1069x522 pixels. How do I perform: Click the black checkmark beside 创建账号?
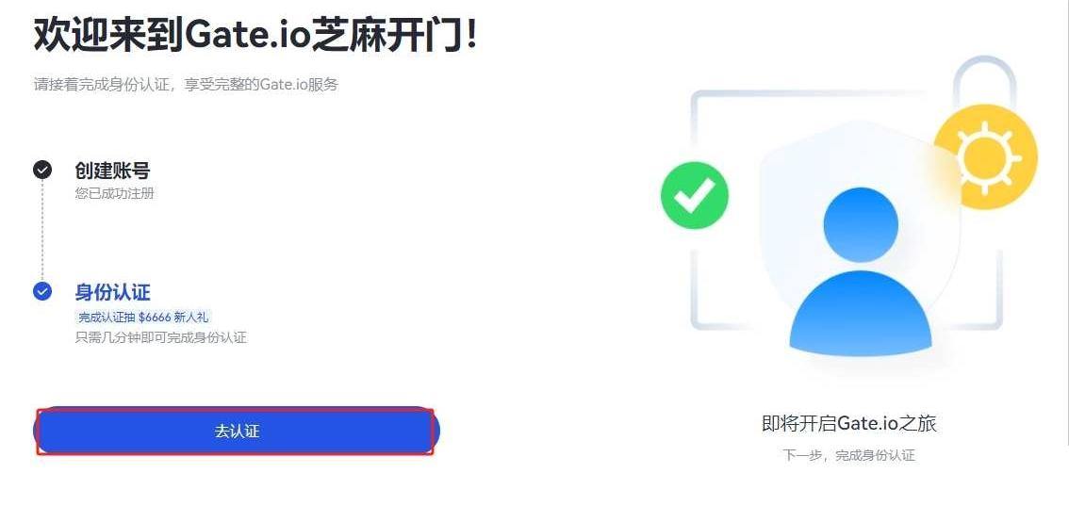tap(42, 170)
